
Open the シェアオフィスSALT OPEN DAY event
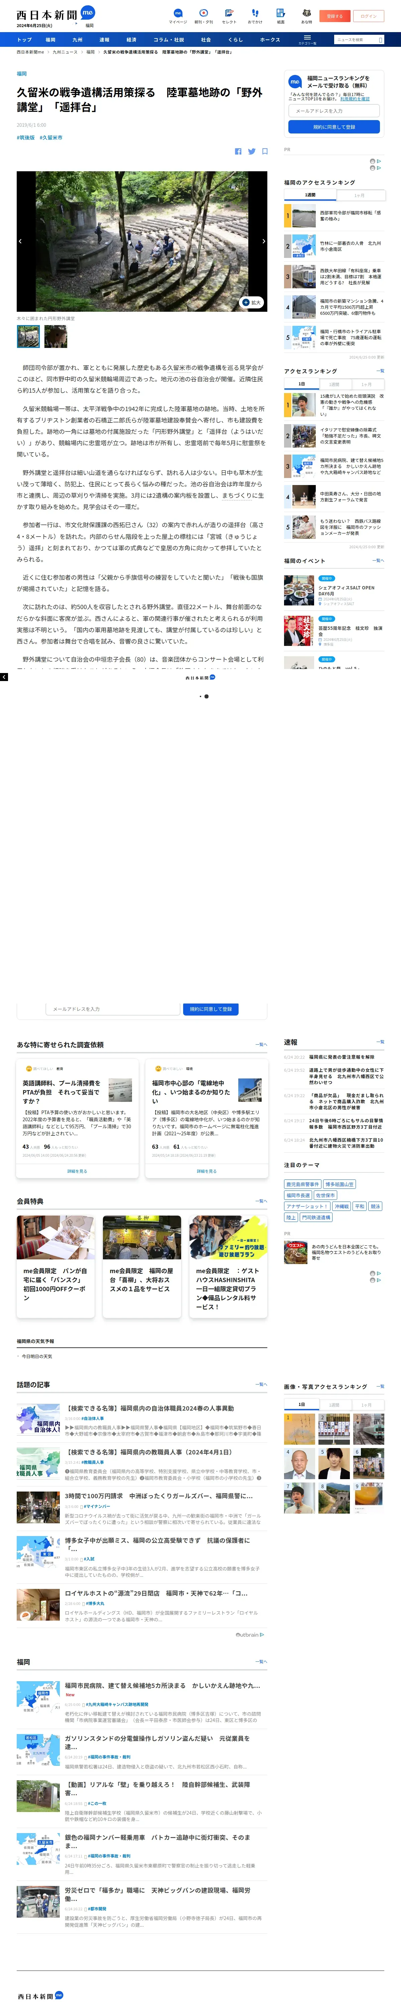click(x=334, y=591)
